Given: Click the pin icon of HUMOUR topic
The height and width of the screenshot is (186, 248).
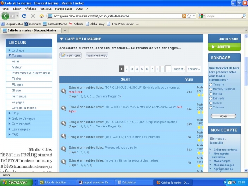Looking at the screenshot, I should click(x=64, y=91).
